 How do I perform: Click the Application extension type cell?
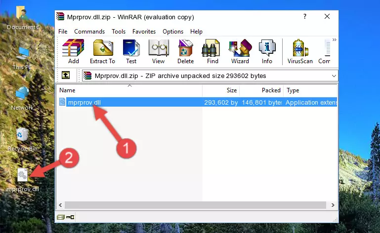[x=311, y=103]
